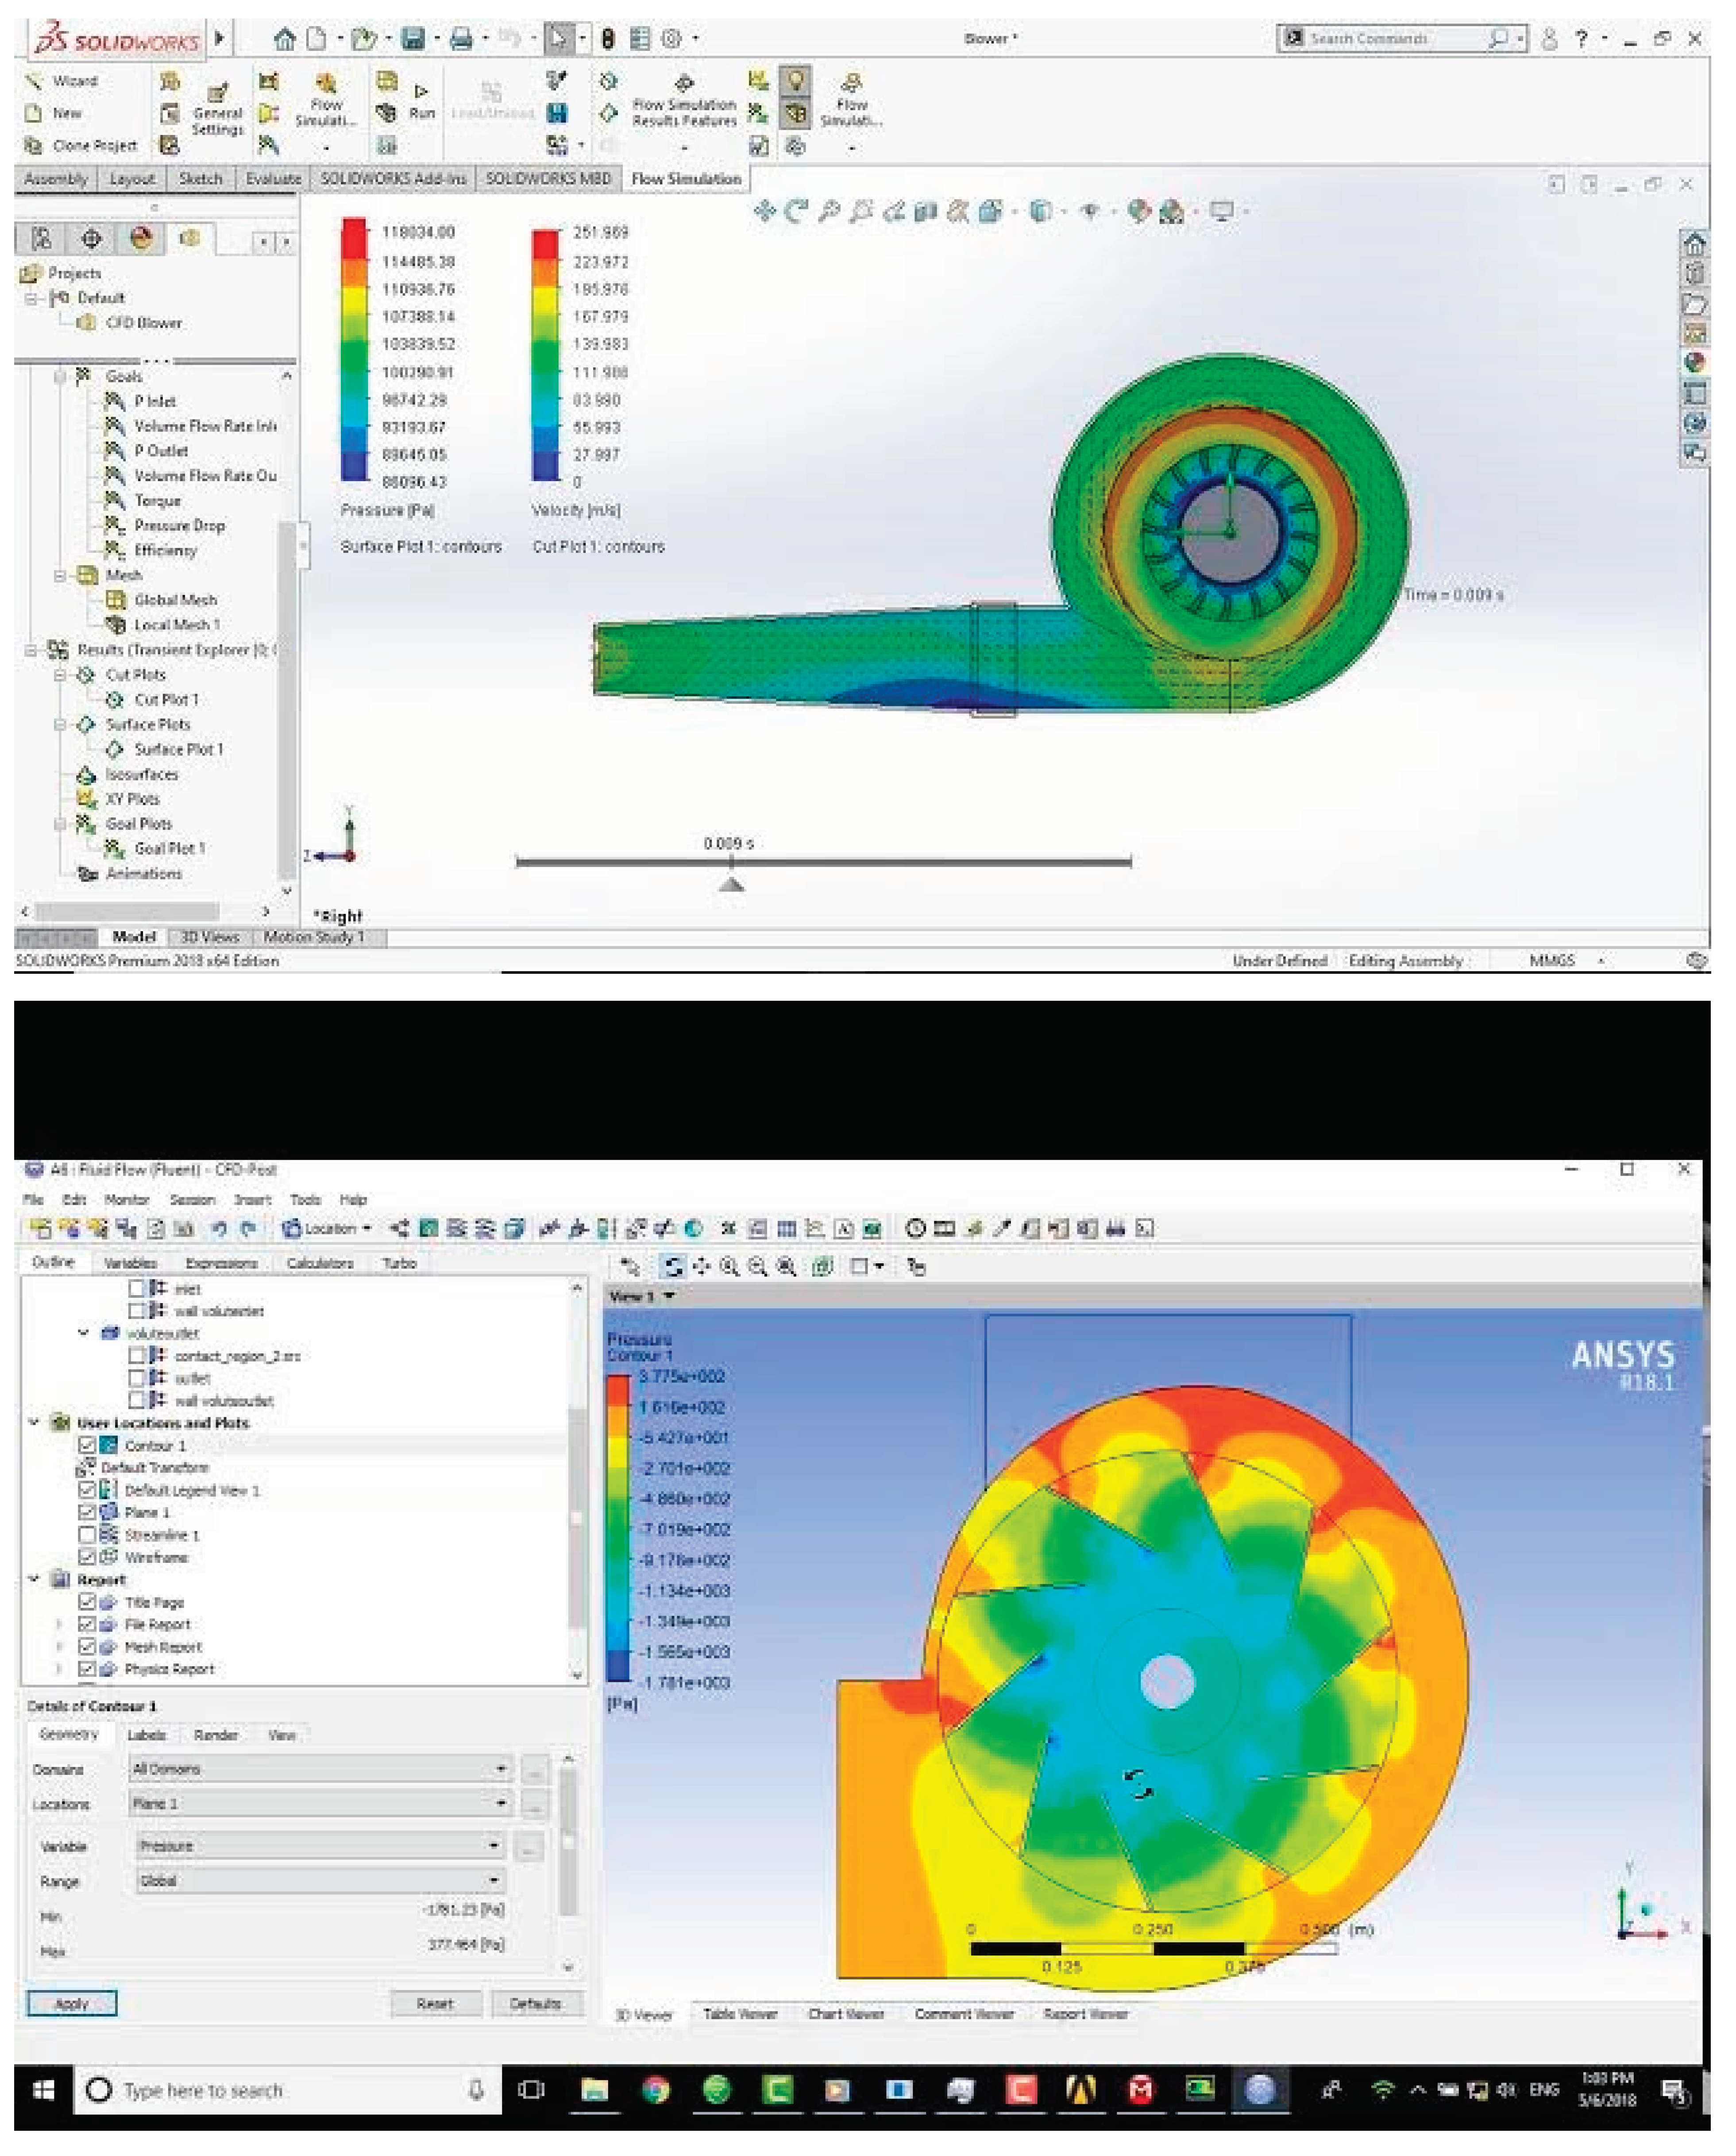Select the Global Mesh item icon
The image size is (1736, 2156).
[x=115, y=600]
